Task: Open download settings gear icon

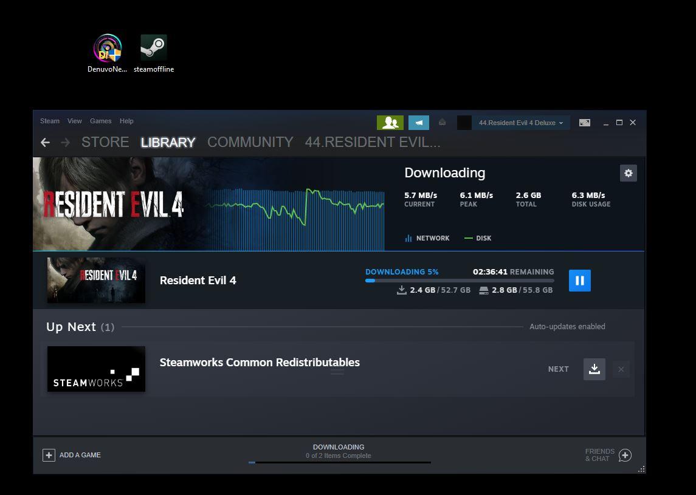Action: pos(628,173)
